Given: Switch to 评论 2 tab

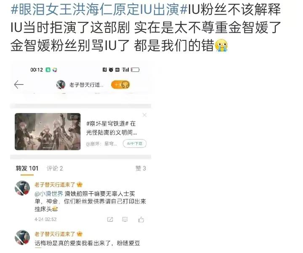Looking at the screenshot, I should 55,169.
